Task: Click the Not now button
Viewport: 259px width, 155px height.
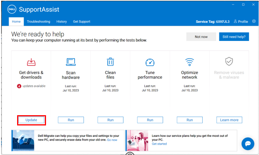Action: [201, 37]
